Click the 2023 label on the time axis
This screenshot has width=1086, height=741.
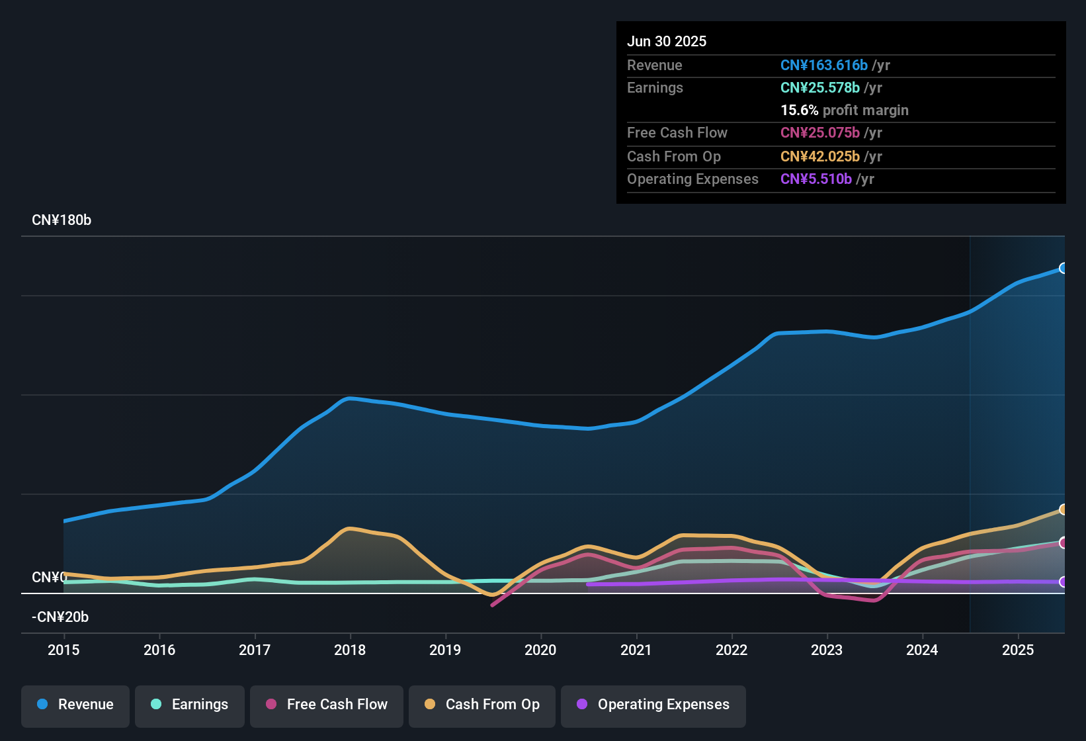point(827,650)
